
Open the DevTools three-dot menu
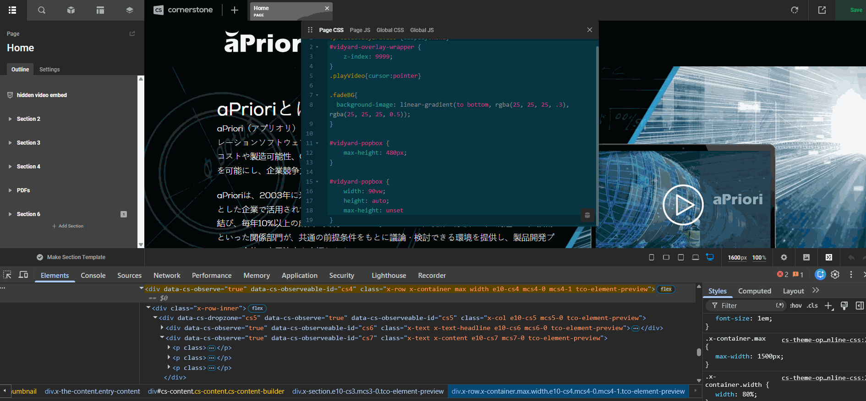tap(851, 274)
